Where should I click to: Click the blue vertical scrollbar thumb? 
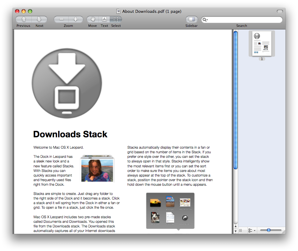coord(236,100)
